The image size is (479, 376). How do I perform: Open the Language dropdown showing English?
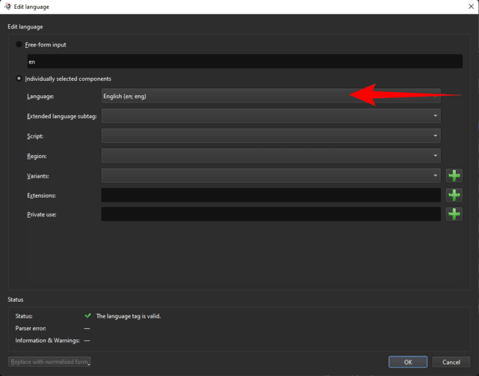coord(271,96)
